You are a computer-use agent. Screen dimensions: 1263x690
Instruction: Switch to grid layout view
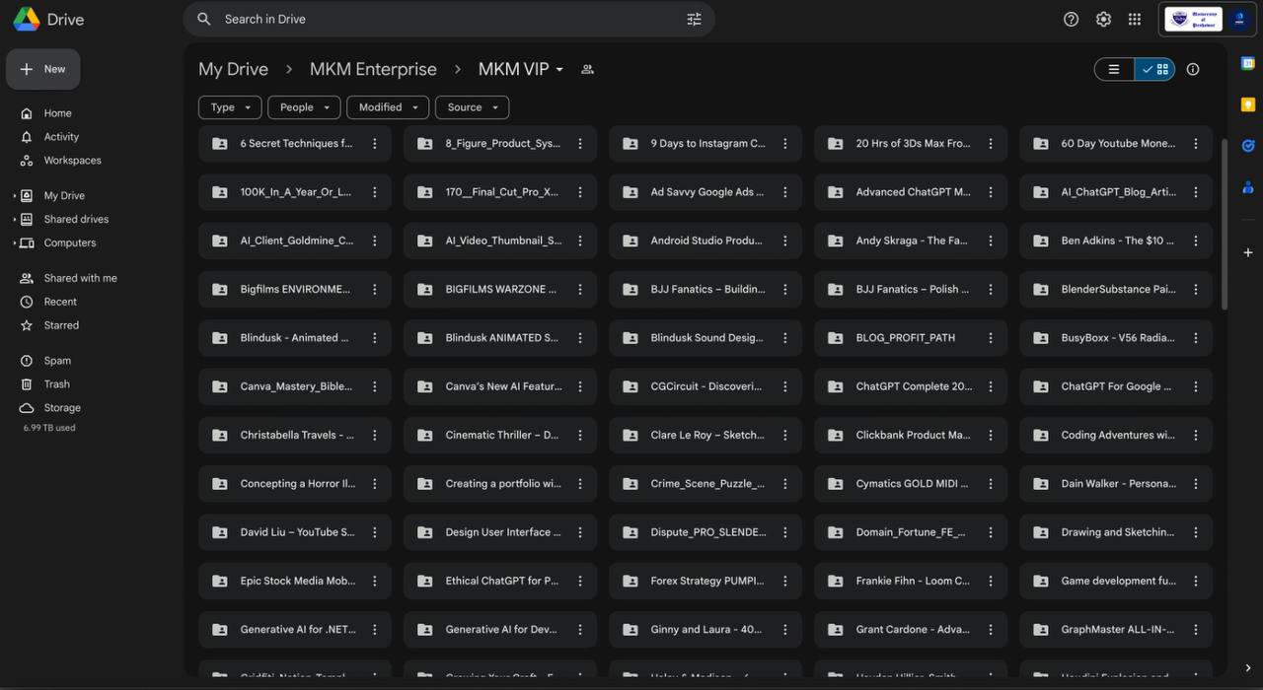coord(1155,69)
